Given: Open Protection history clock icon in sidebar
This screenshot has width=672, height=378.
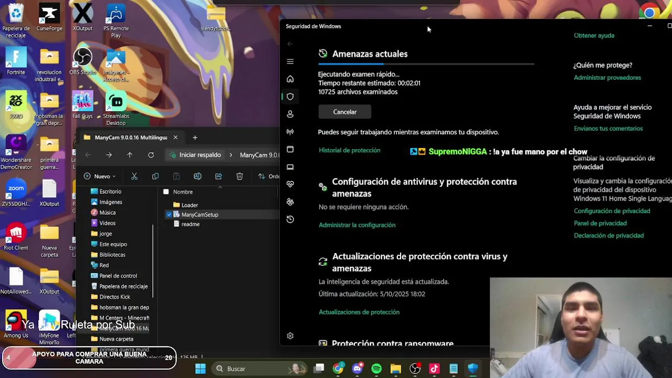Looking at the screenshot, I should coord(290,219).
